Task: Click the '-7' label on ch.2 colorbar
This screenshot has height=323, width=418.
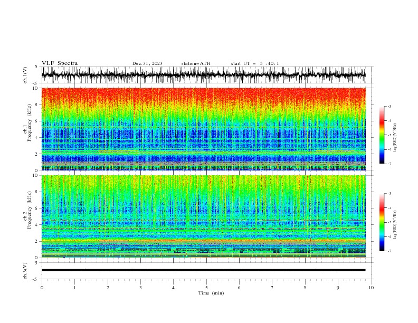Action: point(389,251)
